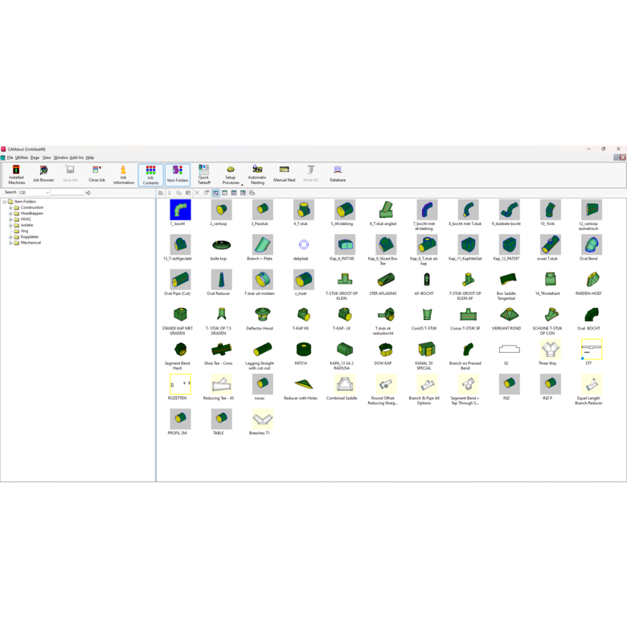The image size is (627, 627).
Task: Switch to the highlighted thumbnail view mode
Action: pos(215,193)
